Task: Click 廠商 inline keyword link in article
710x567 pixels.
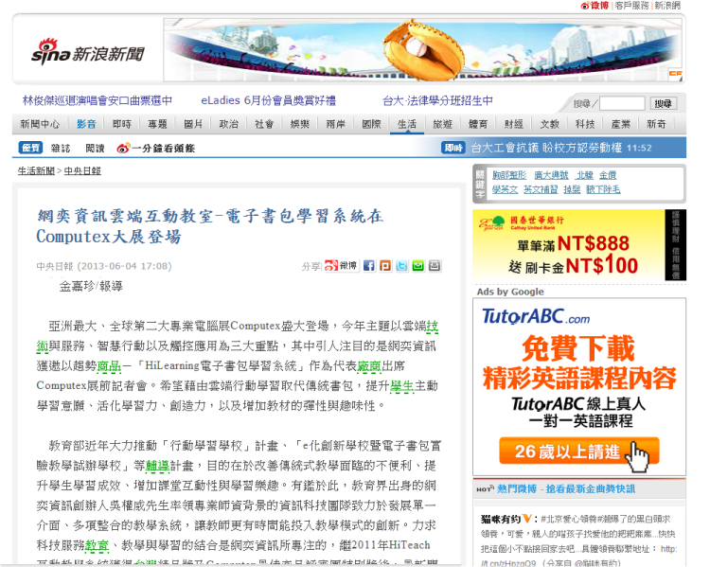Action: 369,366
